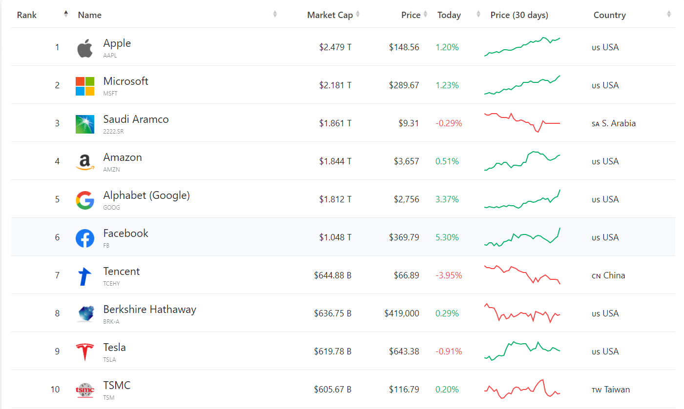Sort by Market Cap sort arrows
This screenshot has width=684, height=409.
point(358,14)
